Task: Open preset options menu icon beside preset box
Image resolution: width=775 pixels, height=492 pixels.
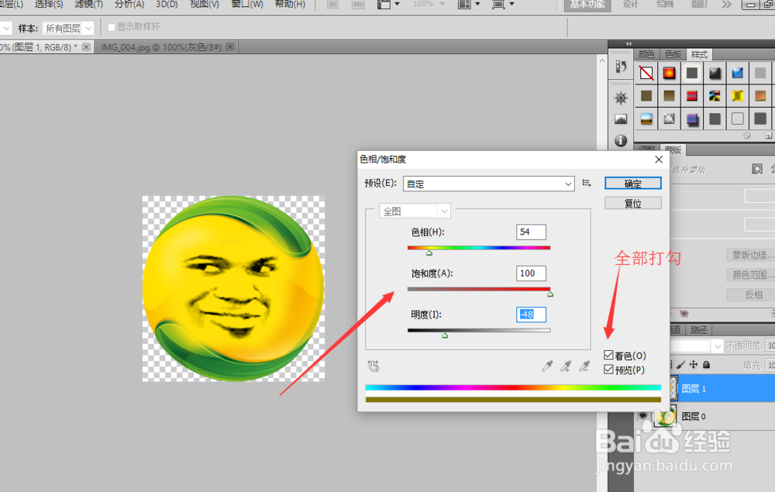Action: coord(587,184)
